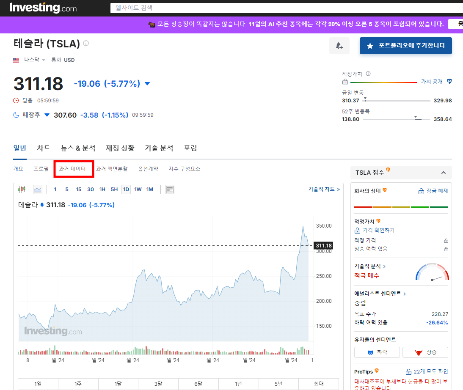Select the 최대 chart range
This screenshot has height=390, width=463.
[x=319, y=384]
